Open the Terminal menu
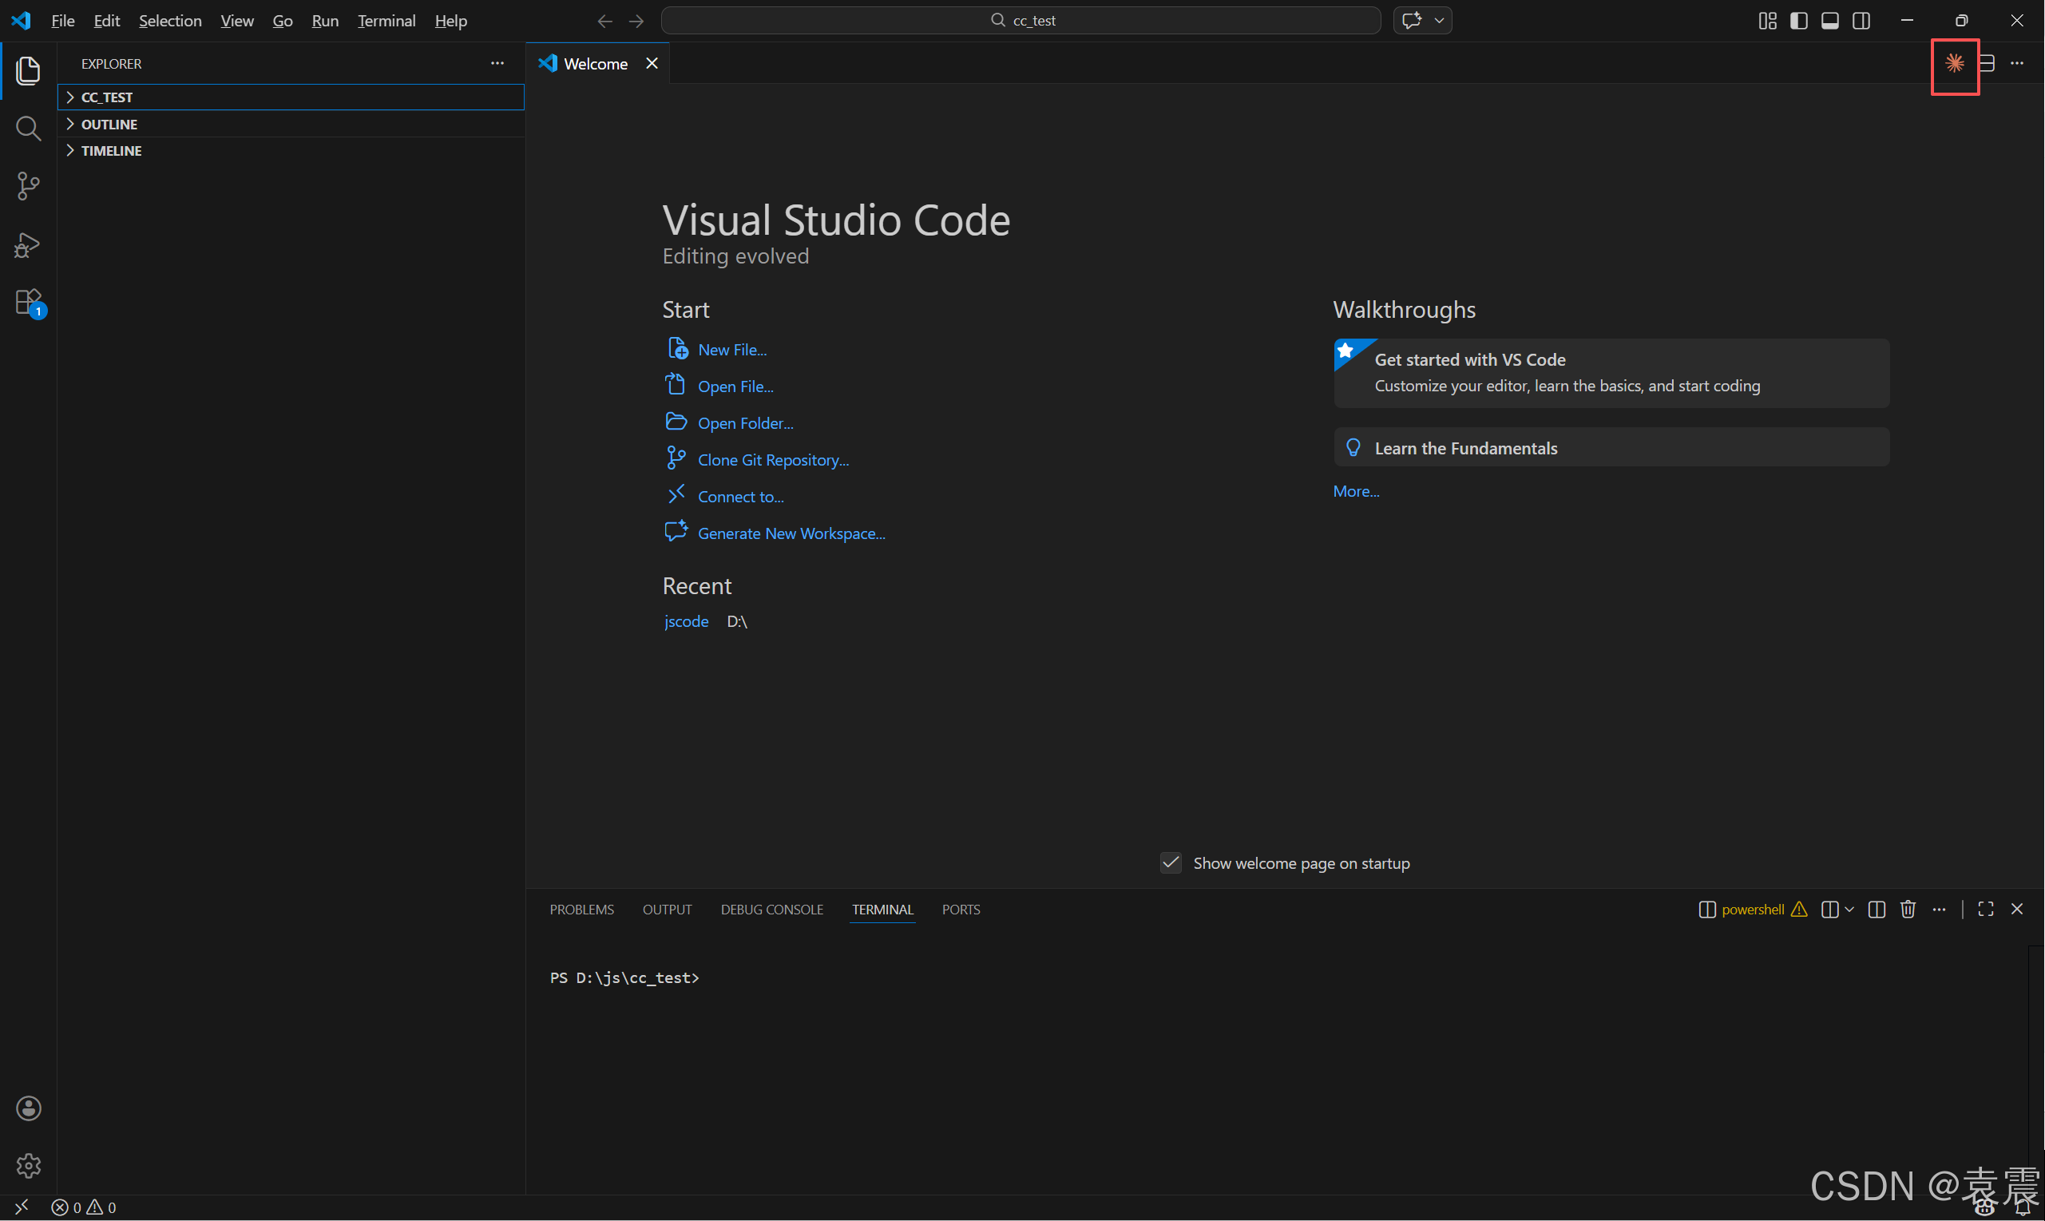The height and width of the screenshot is (1221, 2045). [386, 21]
